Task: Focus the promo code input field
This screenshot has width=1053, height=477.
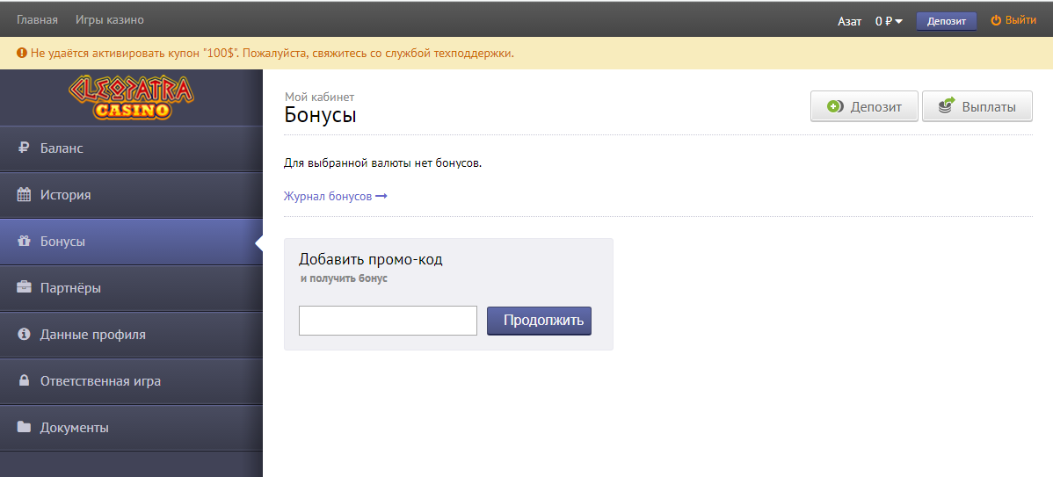Action: click(x=388, y=321)
